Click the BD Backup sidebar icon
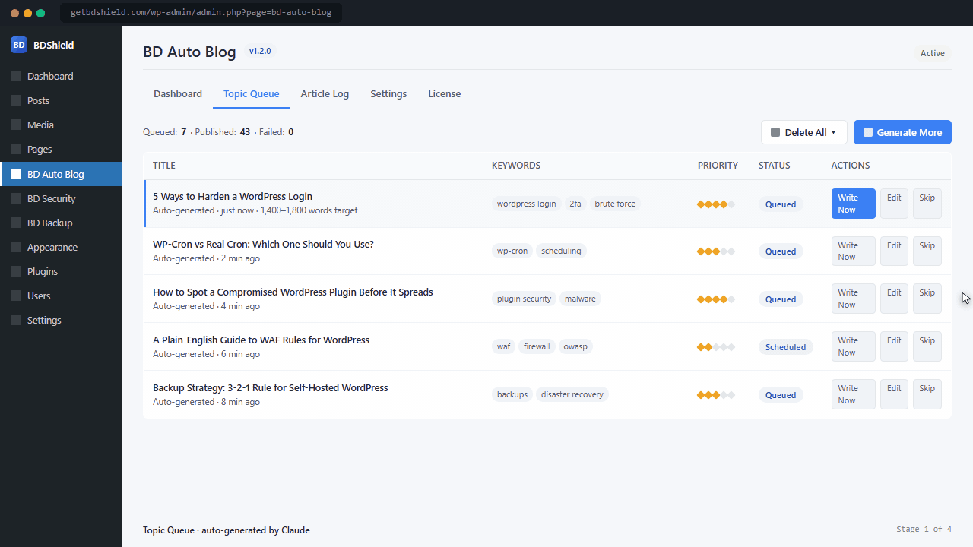973x547 pixels. tap(16, 223)
